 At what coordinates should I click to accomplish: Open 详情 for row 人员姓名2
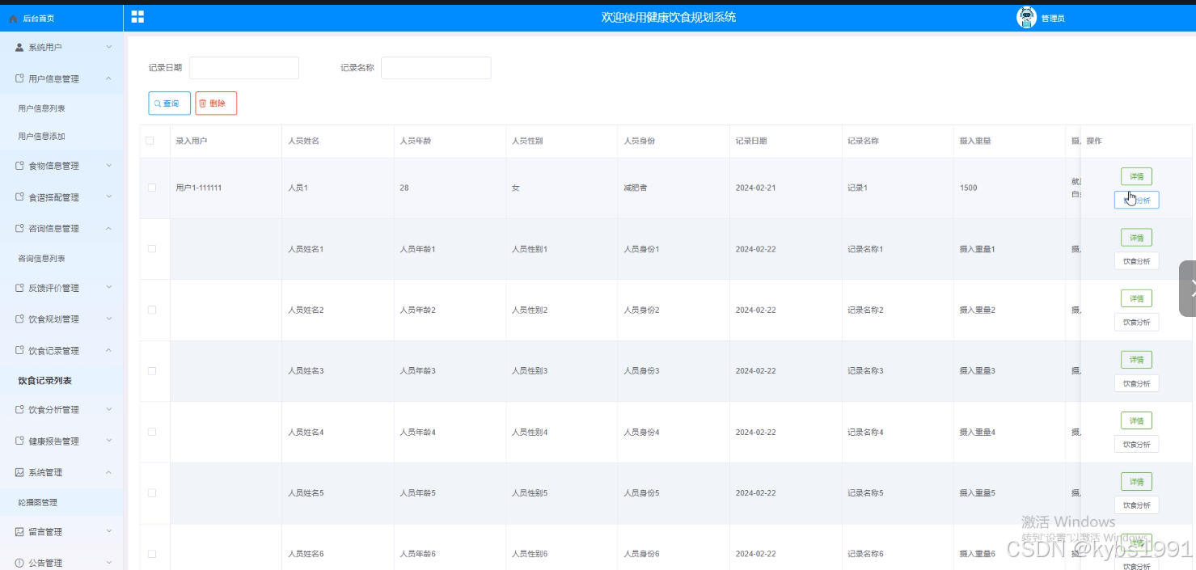click(1136, 298)
